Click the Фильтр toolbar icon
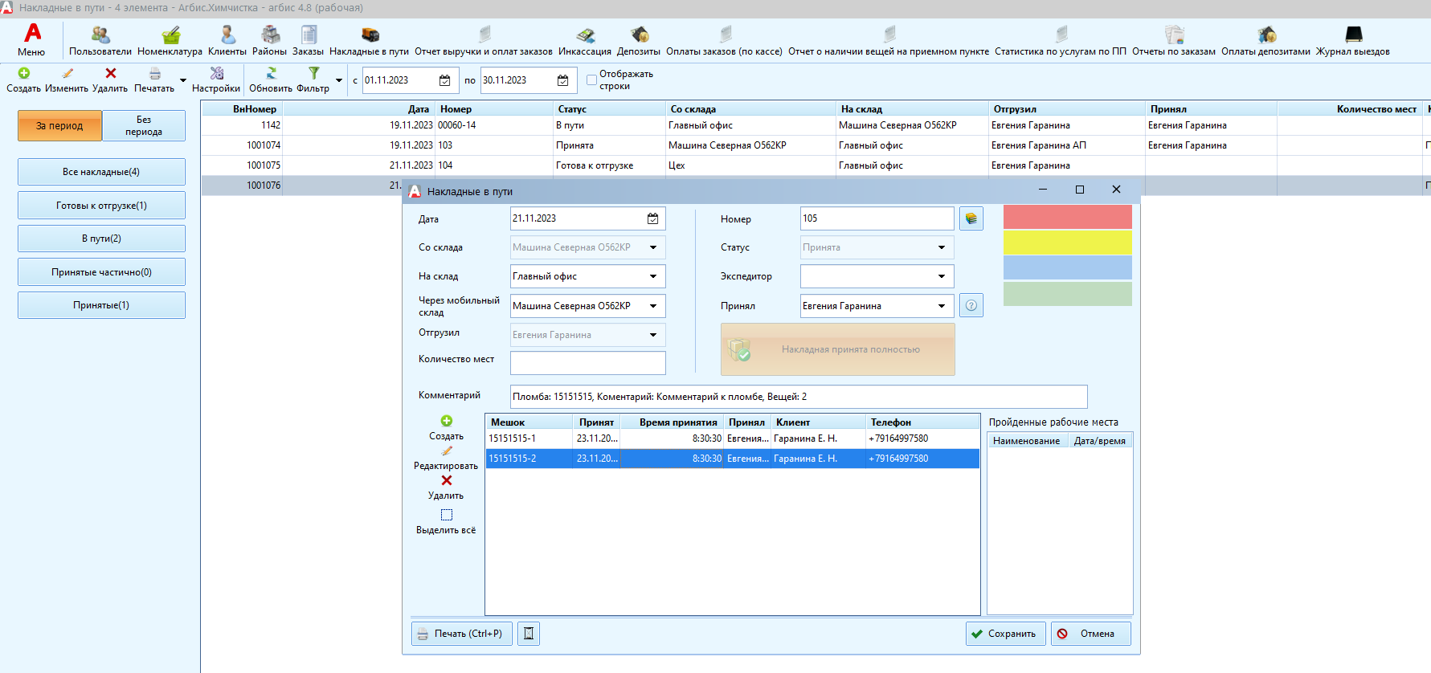The image size is (1431, 673). click(x=313, y=80)
